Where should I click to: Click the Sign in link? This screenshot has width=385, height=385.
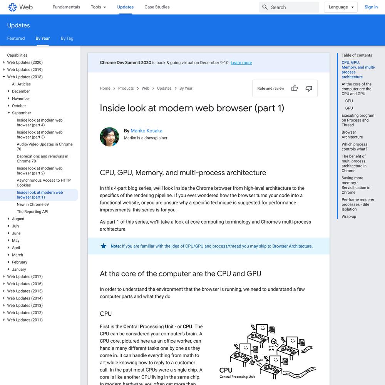371,7
